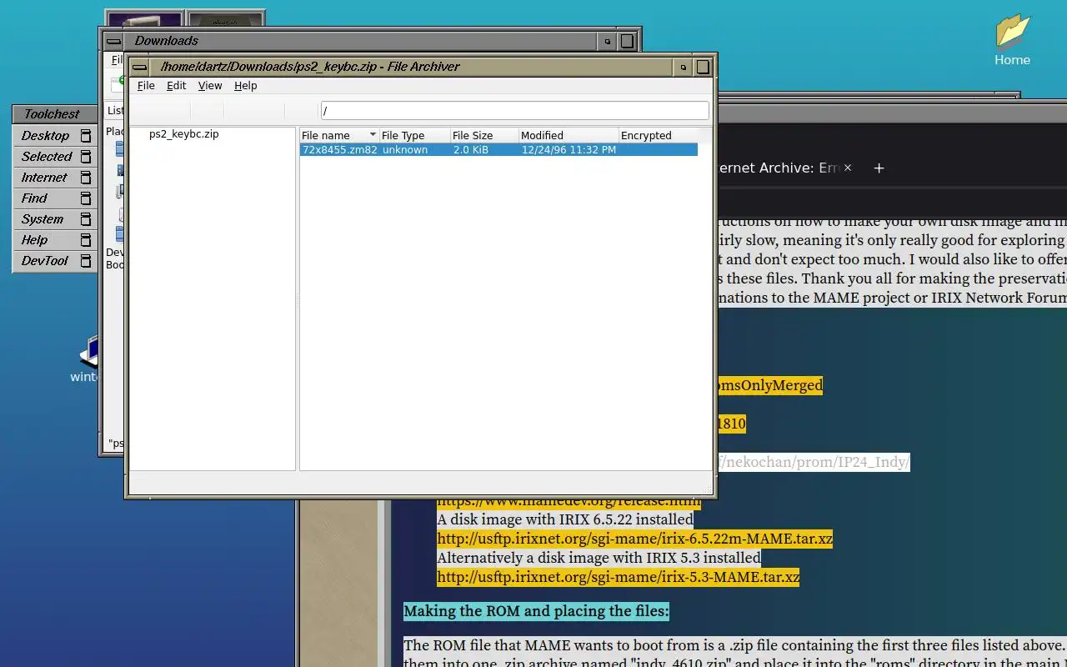Viewport: 1067px width, 667px height.
Task: Open the Selected menu in Toolchest
Action: [x=55, y=156]
